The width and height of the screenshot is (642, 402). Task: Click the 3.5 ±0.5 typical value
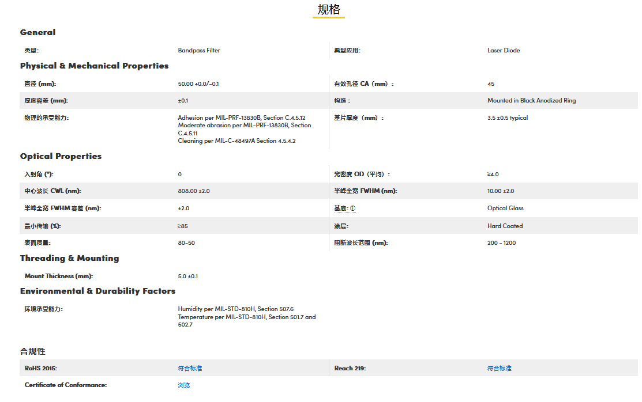coord(508,118)
